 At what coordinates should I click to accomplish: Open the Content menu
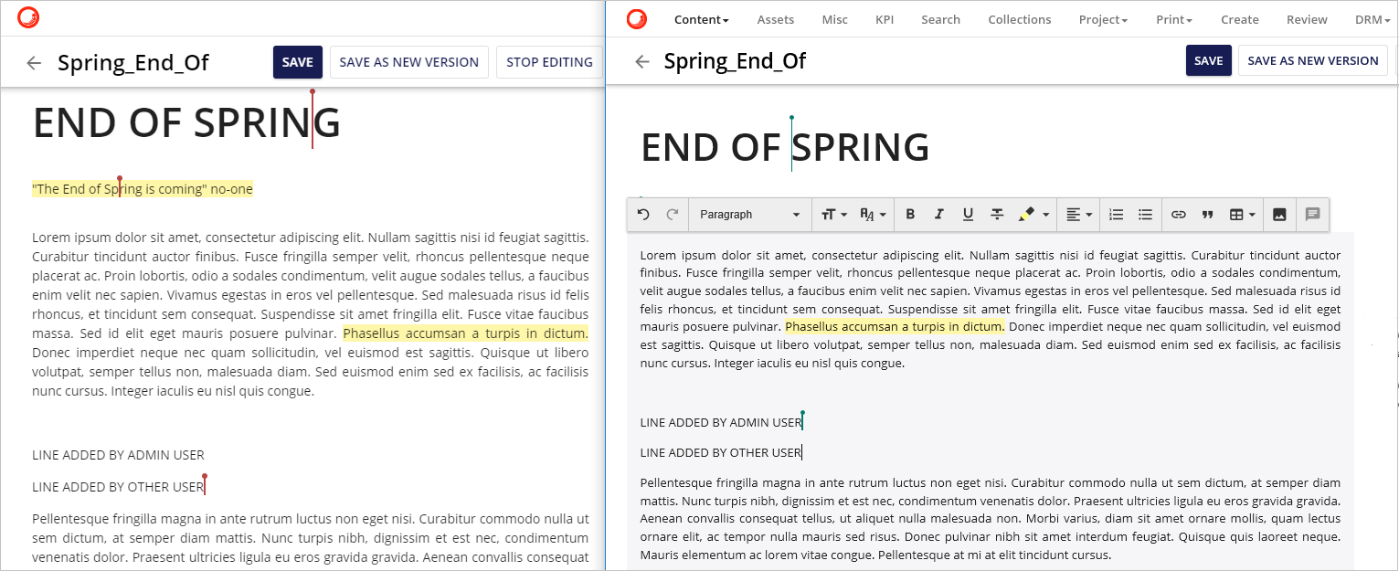[701, 19]
